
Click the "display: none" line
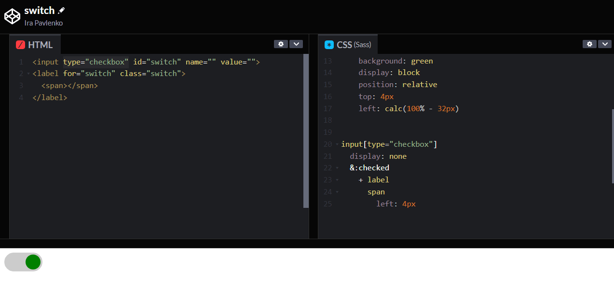[x=378, y=156]
